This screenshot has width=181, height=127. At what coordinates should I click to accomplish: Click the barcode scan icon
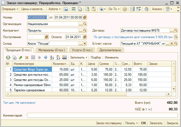[65, 58]
